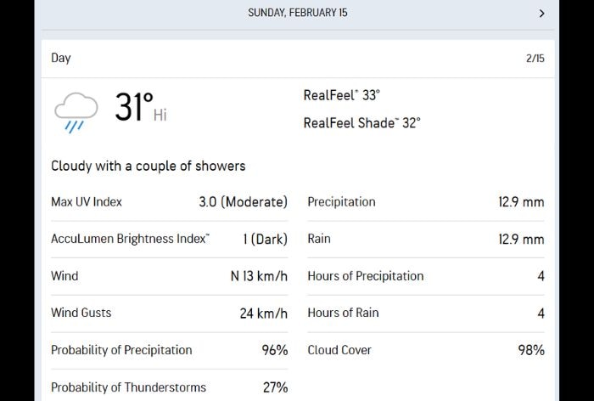Select the AccuLumen Brightness Index label
Viewport: 594px width, 401px height.
tap(130, 239)
